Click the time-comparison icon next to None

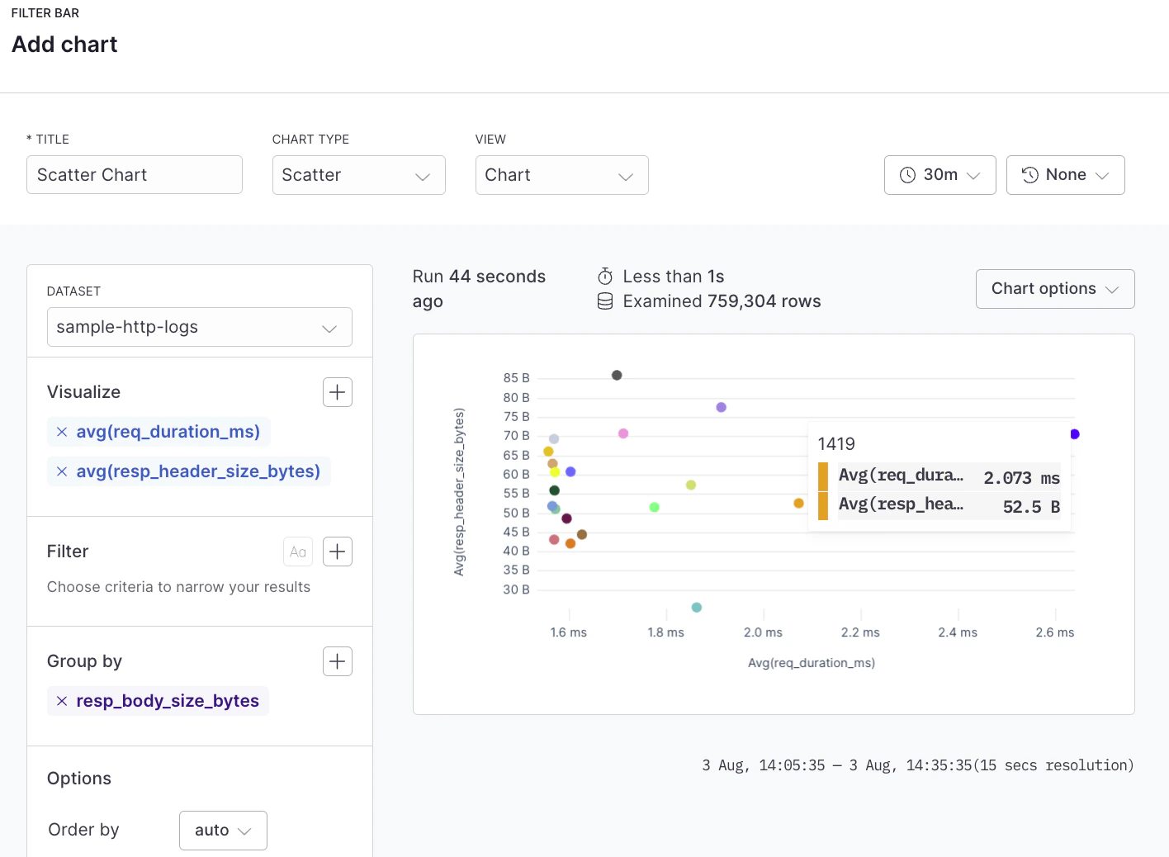1029,174
